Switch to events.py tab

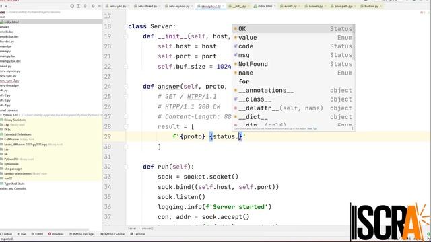click(290, 6)
